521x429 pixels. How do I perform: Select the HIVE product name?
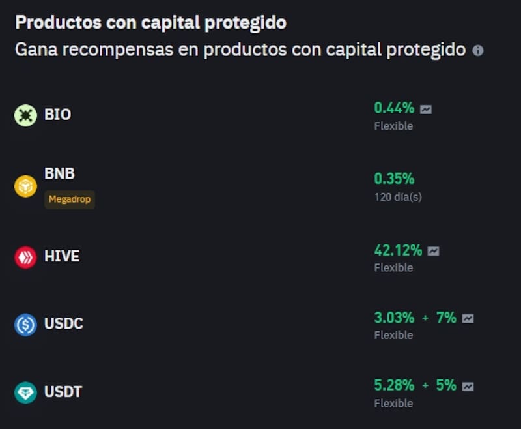point(62,256)
